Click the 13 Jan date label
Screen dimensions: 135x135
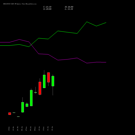(x=43, y=129)
